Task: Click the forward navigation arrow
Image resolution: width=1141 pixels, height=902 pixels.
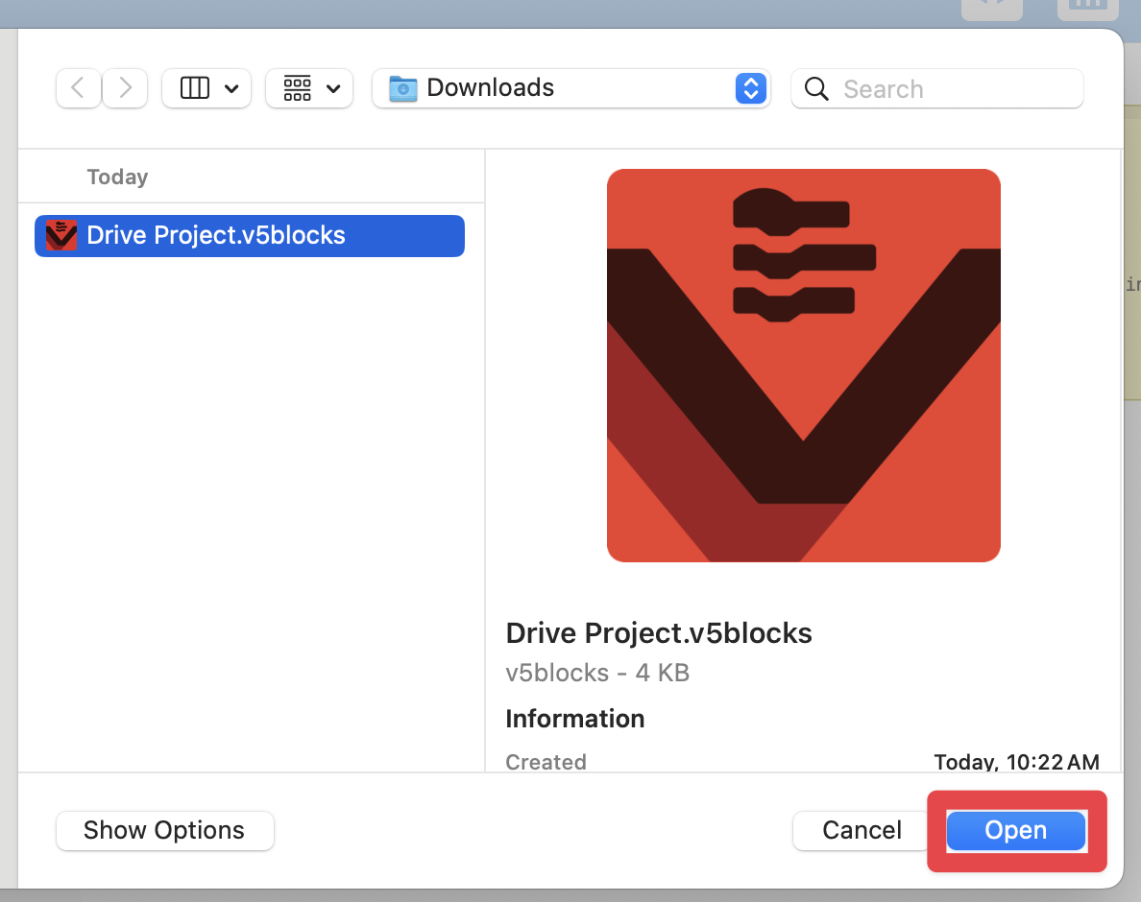Action: point(124,87)
